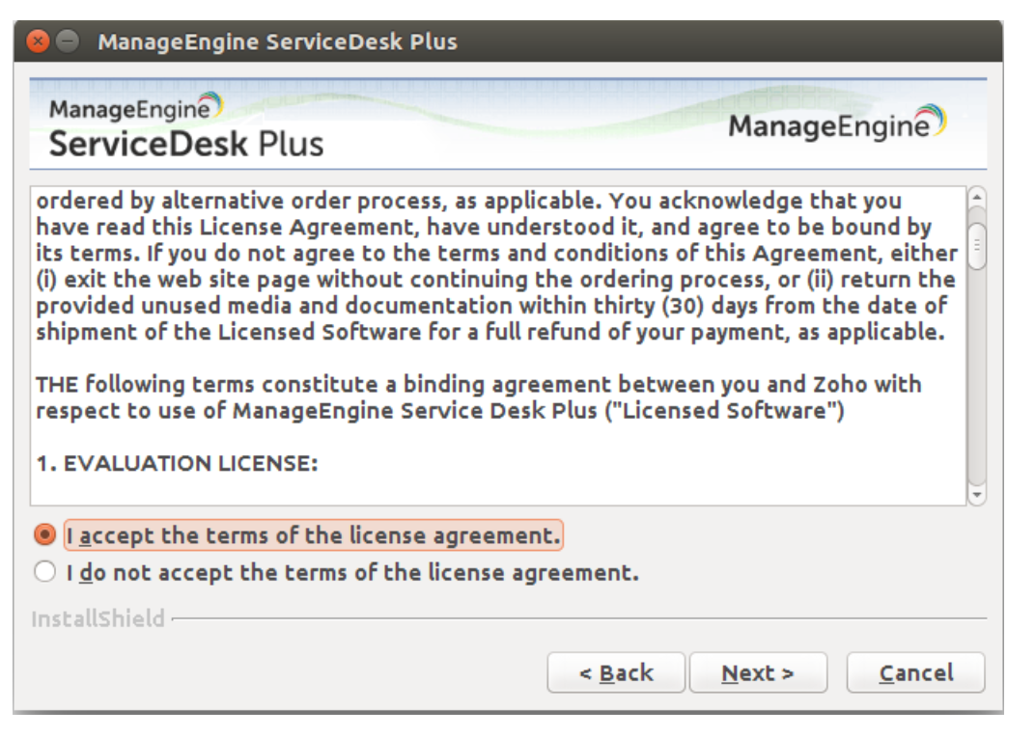Select the do not accept radio button

click(x=44, y=573)
